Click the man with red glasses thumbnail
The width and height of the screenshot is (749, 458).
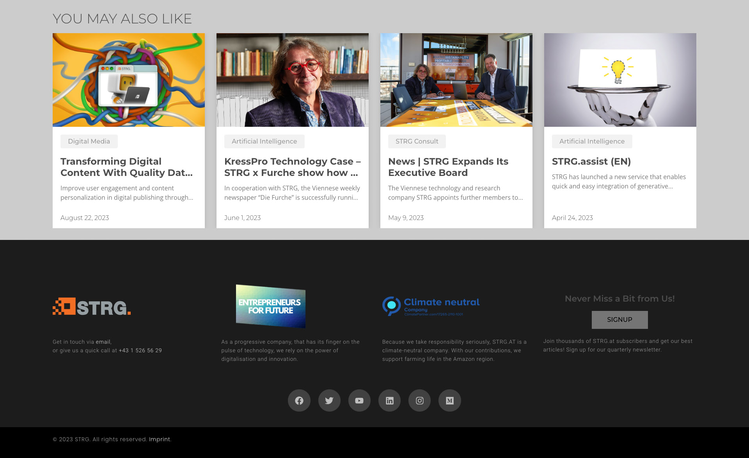tap(293, 80)
